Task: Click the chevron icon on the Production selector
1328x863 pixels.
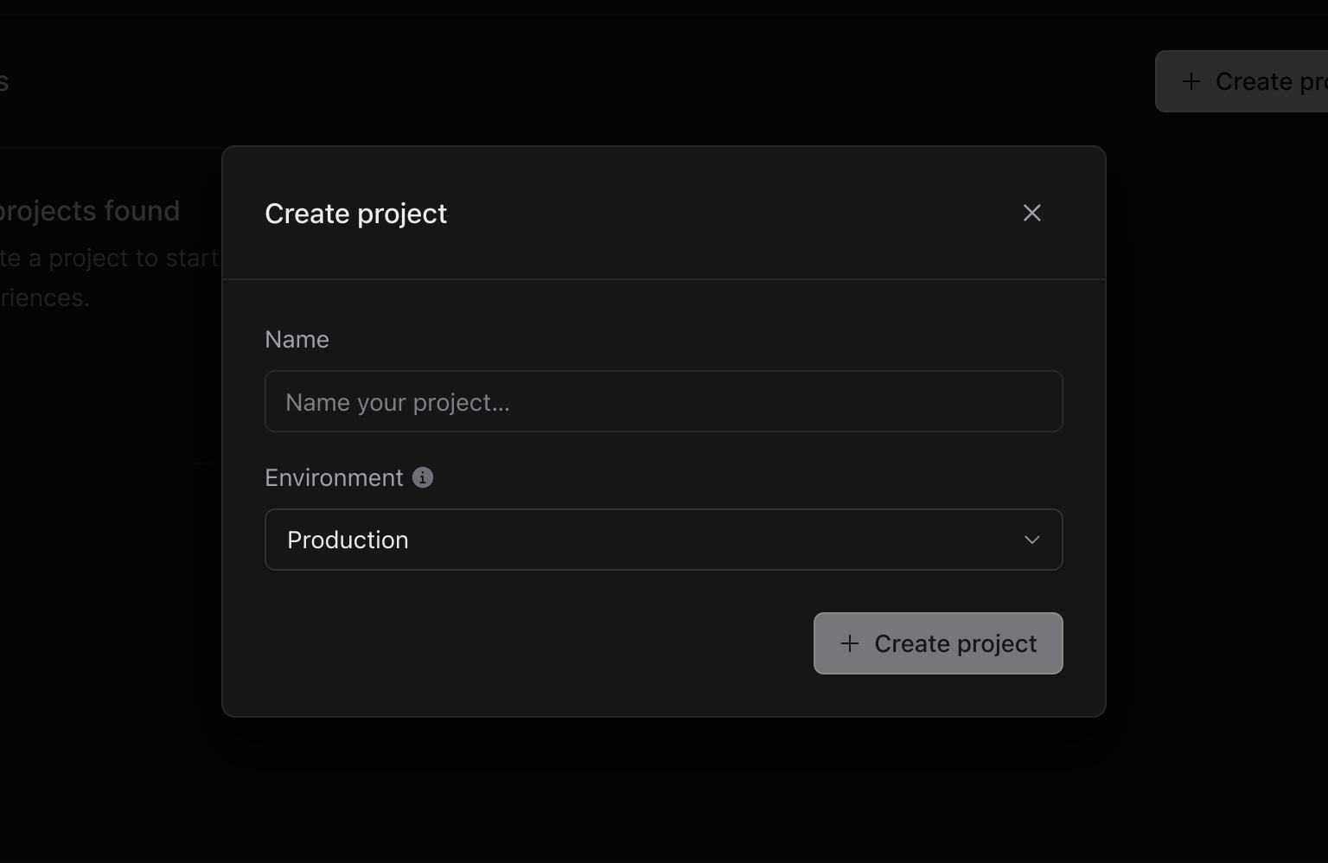Action: click(x=1031, y=540)
